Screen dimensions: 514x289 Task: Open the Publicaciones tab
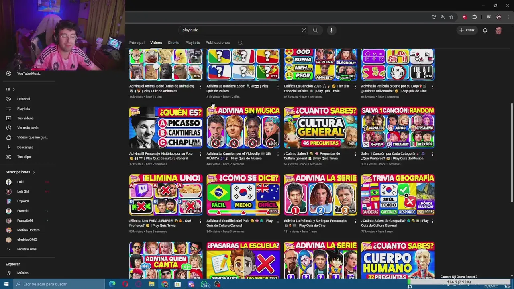(218, 43)
